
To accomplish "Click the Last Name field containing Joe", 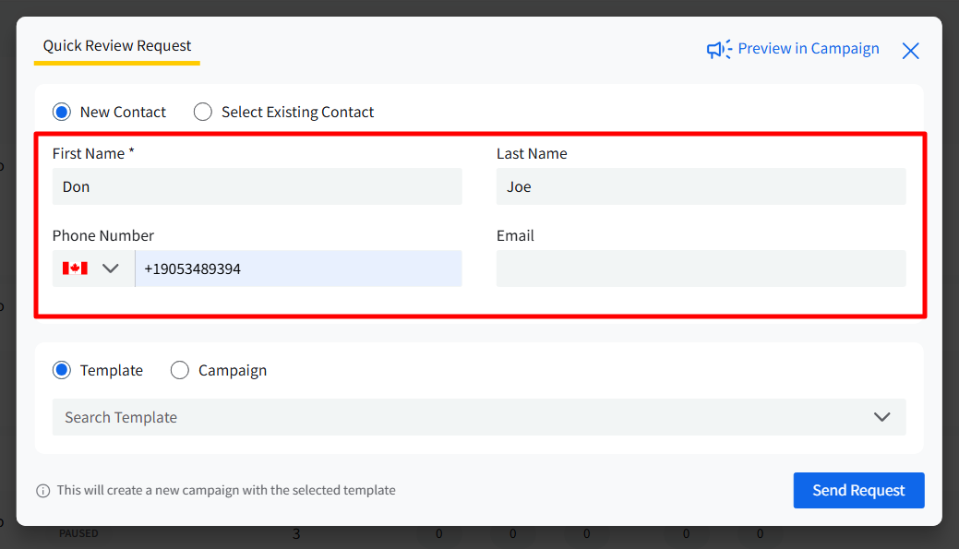I will pyautogui.click(x=701, y=186).
